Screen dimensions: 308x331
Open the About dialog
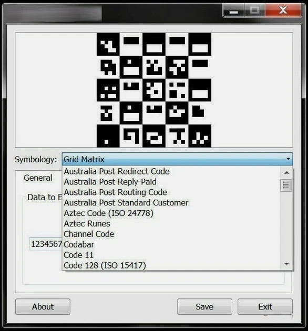coord(43,306)
